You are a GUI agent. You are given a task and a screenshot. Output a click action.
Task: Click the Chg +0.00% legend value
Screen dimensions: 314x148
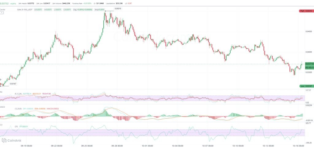(x=83, y=9)
